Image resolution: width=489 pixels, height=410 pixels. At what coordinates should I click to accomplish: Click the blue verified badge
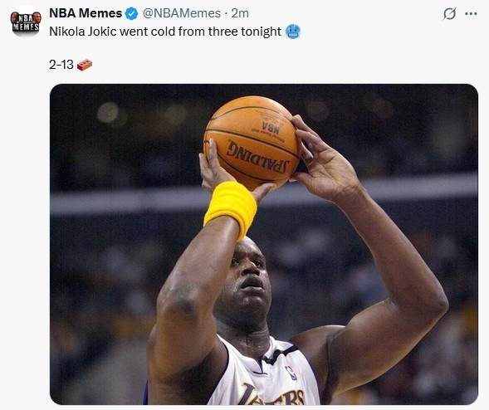point(132,13)
